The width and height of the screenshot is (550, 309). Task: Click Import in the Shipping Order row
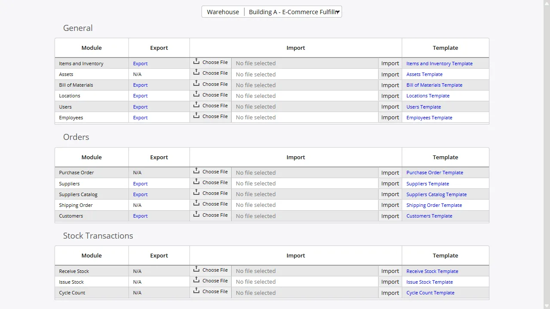click(390, 205)
